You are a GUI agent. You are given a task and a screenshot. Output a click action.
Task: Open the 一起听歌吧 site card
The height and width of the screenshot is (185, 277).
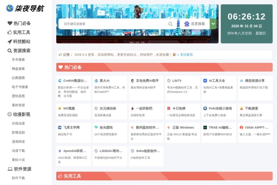pos(146,111)
